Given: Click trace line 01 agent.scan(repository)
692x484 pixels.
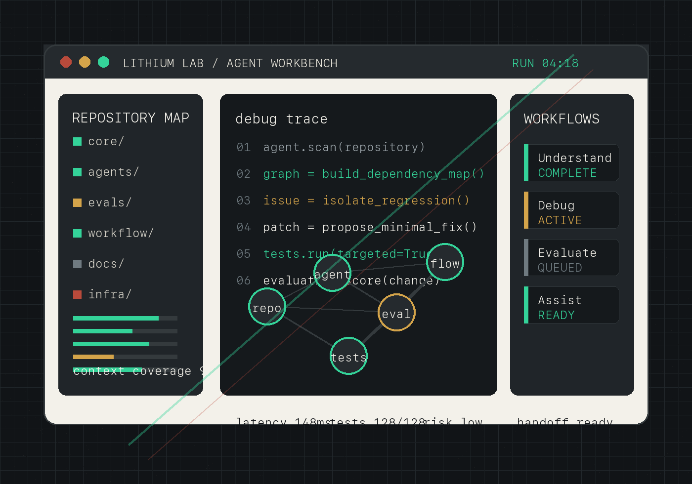Looking at the screenshot, I should [331, 148].
